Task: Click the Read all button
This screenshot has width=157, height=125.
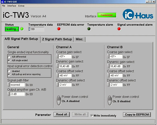Action: pos(62,114)
